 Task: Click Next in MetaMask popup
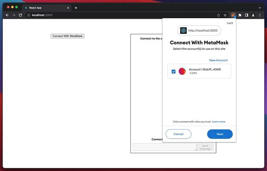[x=220, y=134]
